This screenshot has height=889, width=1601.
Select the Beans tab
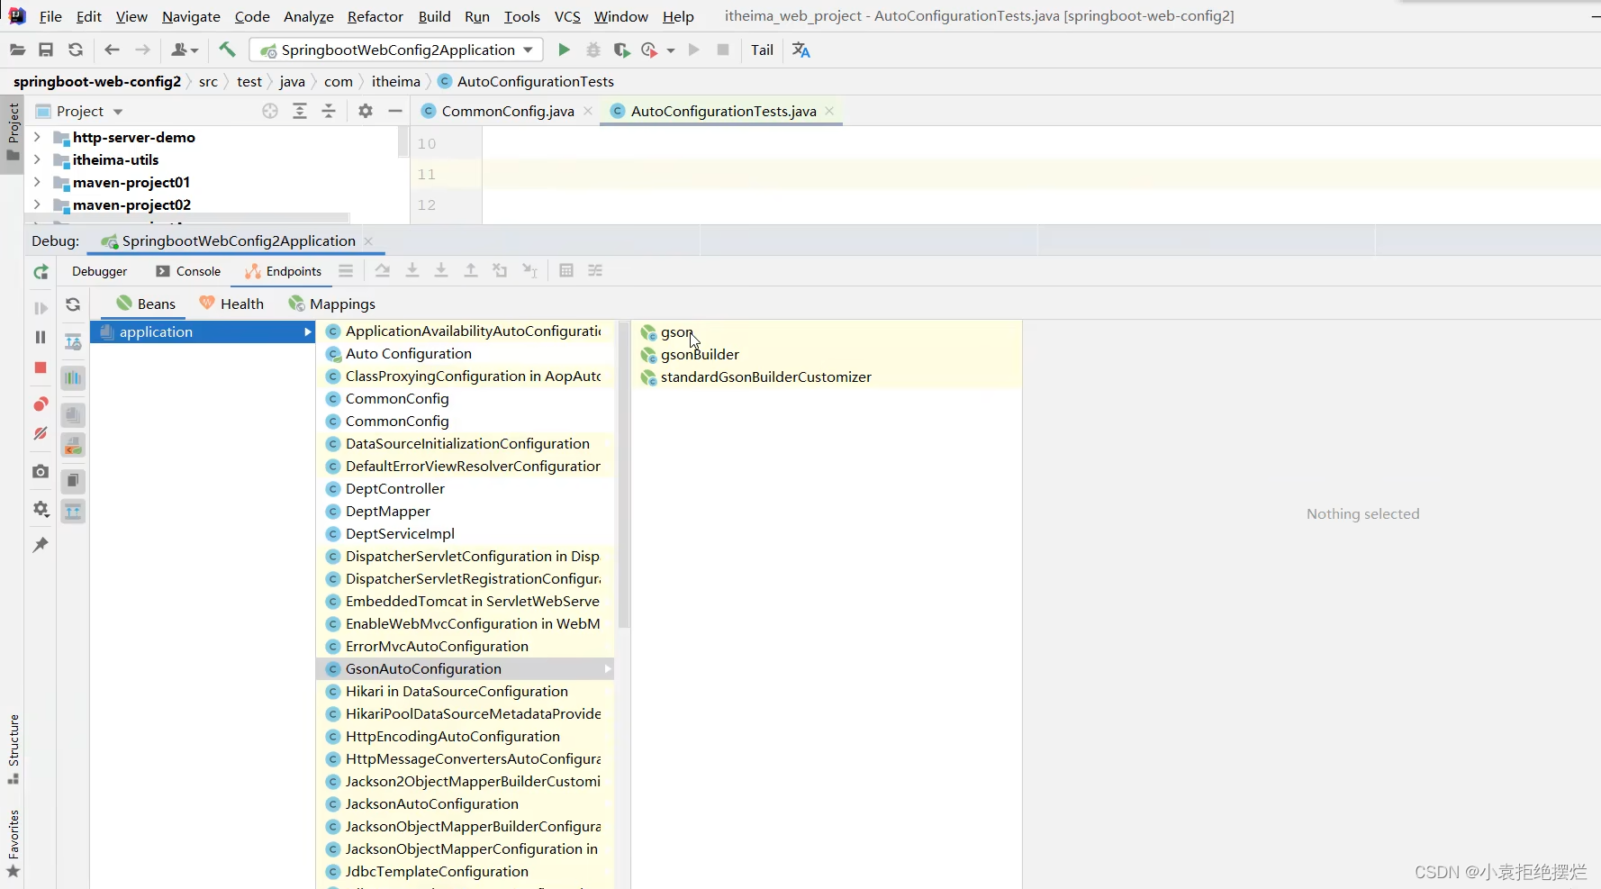click(146, 304)
